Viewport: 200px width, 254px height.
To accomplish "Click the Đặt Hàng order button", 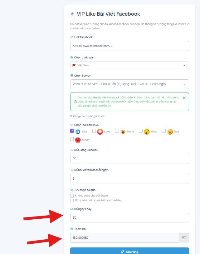I will [x=129, y=251].
